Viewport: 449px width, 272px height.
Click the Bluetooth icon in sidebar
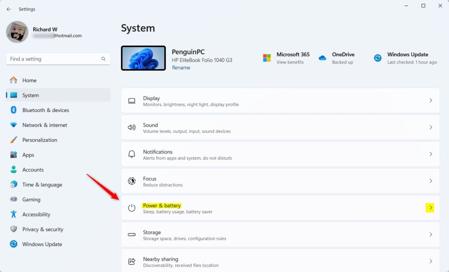click(14, 110)
